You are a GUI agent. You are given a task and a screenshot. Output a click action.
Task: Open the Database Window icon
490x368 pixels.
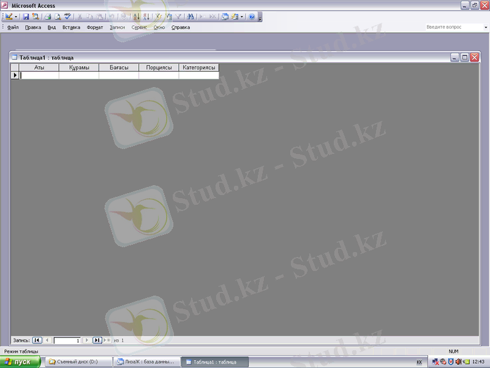[x=225, y=17]
